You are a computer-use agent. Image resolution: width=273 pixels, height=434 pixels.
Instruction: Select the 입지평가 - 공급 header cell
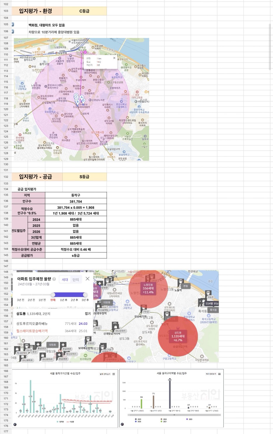pyautogui.click(x=37, y=177)
